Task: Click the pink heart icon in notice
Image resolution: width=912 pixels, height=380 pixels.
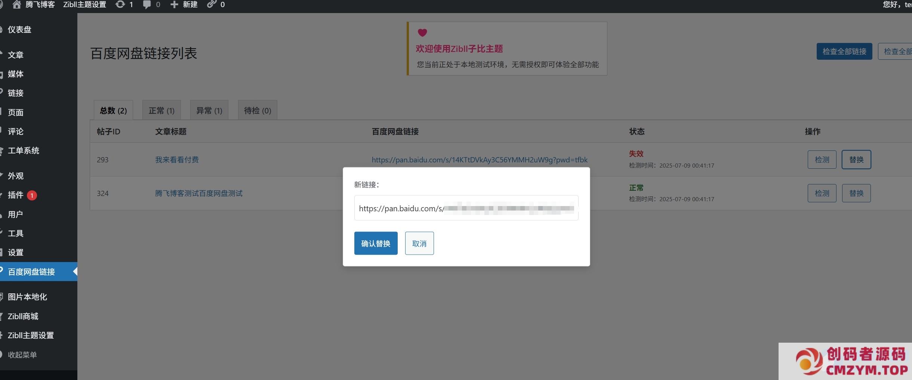Action: click(x=422, y=33)
